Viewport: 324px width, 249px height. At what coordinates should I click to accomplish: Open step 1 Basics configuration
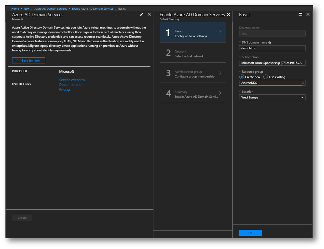click(x=193, y=32)
